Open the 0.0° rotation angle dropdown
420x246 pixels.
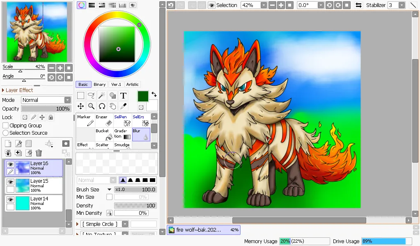321,5
